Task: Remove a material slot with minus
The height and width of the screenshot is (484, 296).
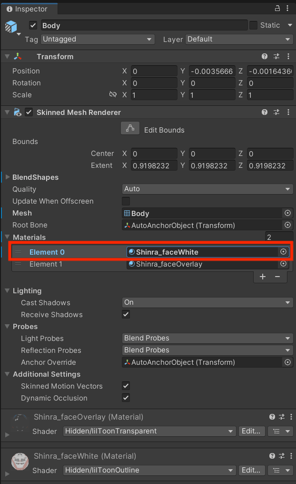Action: [x=277, y=277]
